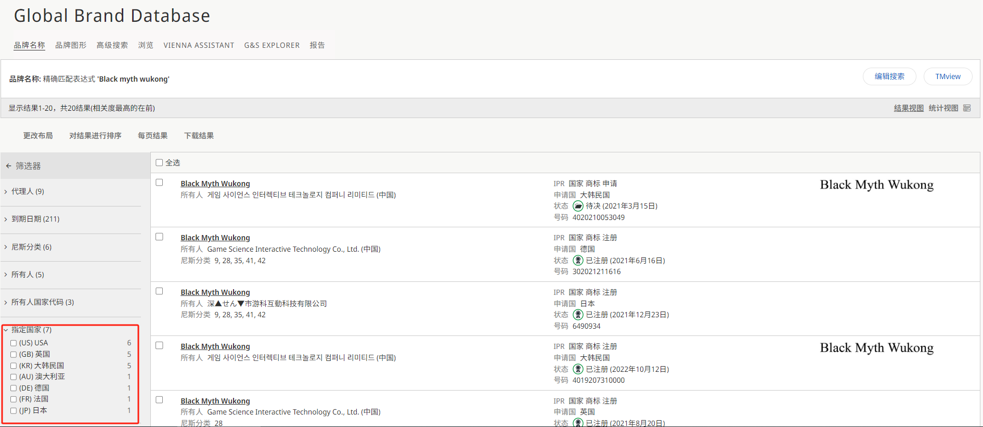Open the 报告 tab

(317, 45)
